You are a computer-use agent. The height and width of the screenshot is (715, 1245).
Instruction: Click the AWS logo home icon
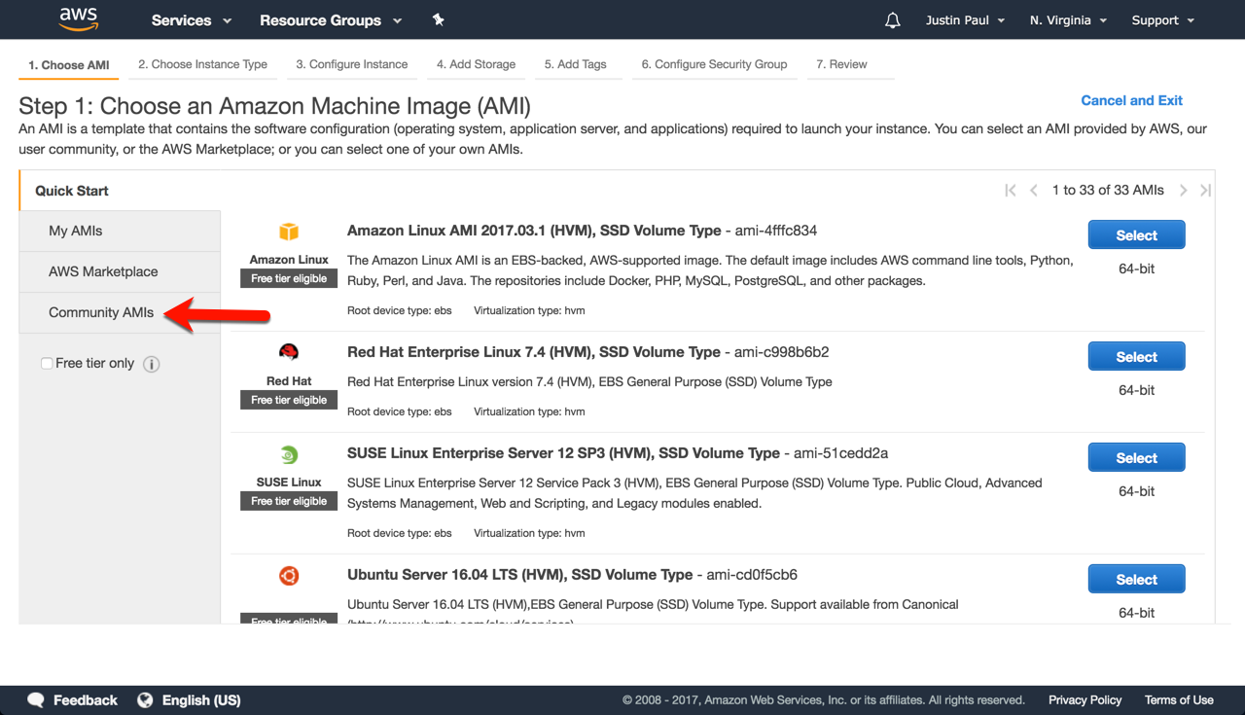point(78,18)
